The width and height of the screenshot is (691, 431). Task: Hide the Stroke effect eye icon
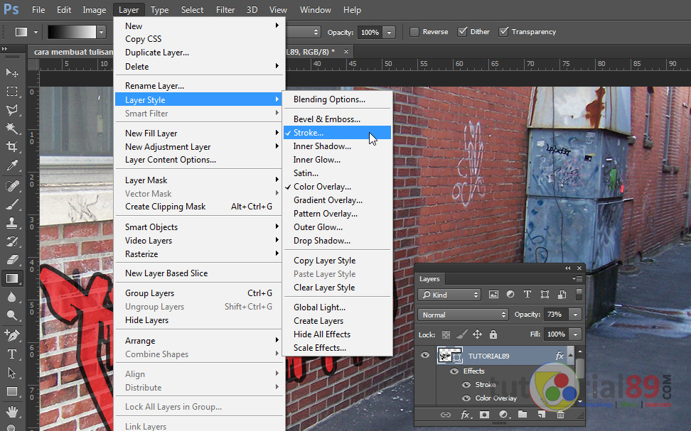pos(466,385)
